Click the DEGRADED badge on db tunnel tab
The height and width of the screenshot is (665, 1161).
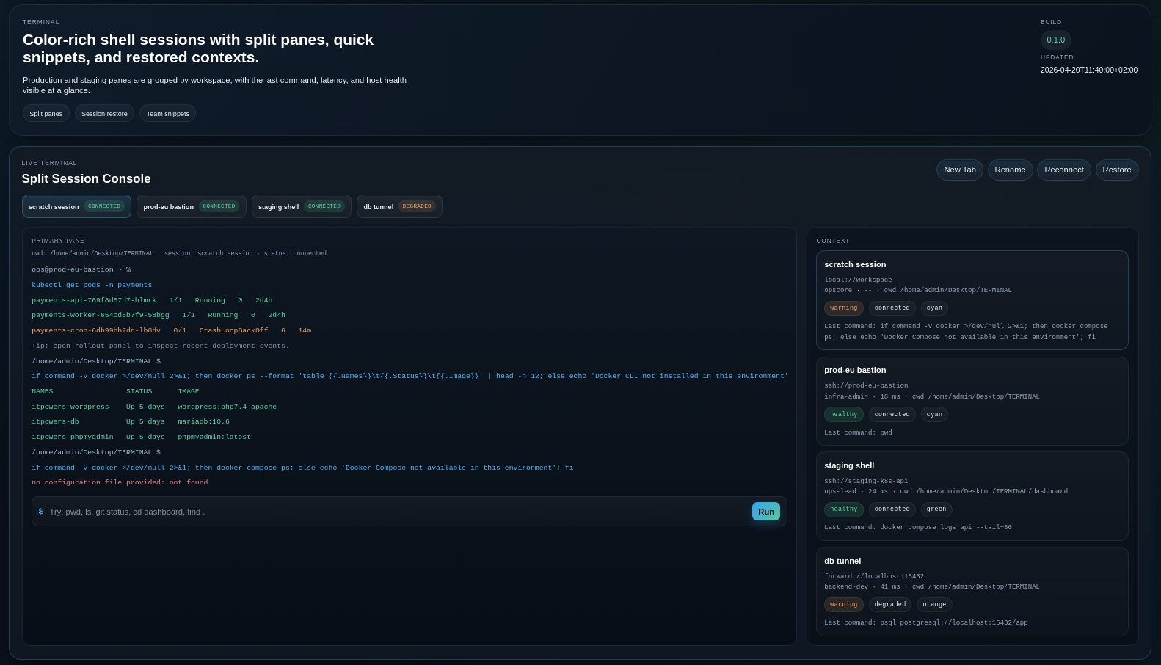[417, 206]
